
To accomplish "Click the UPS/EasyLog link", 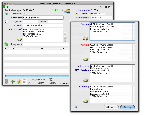I will [82, 70].
